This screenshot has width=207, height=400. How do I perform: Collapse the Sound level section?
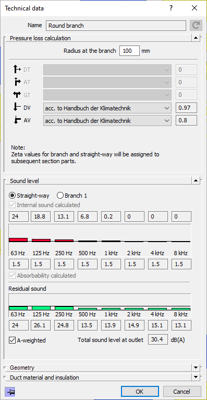point(196,181)
